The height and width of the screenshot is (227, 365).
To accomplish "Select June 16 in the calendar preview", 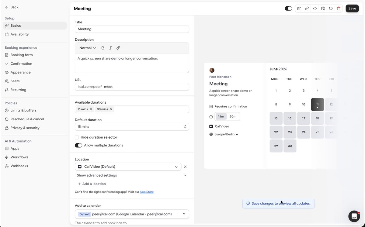I will pos(290,118).
